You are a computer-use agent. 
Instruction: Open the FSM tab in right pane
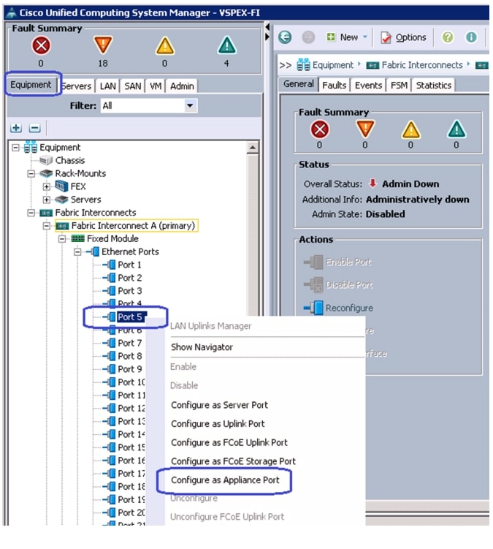(x=399, y=85)
